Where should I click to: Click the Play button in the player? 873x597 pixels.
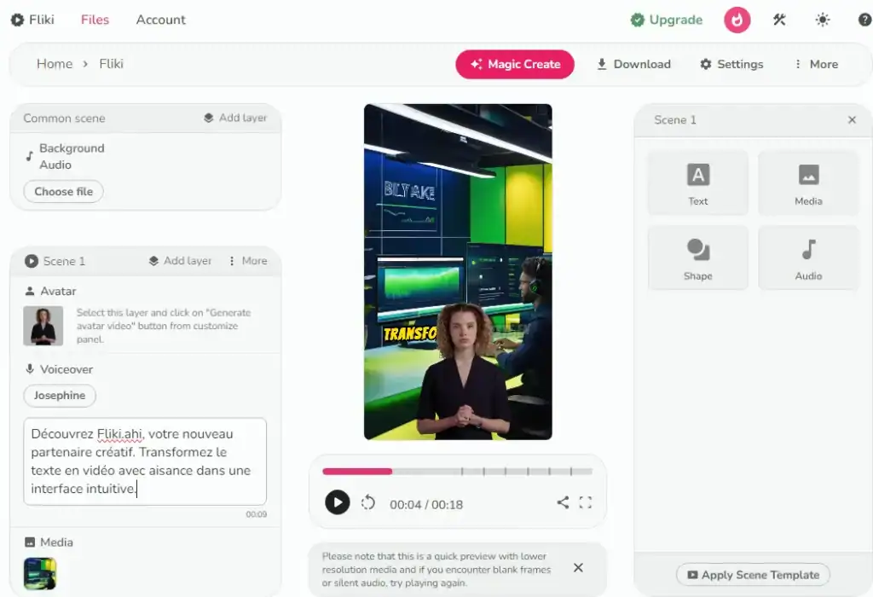click(338, 502)
